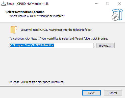Click the highlighted C:\Program Files\CPUID\HWMonitor path text
This screenshot has height=98, width=125.
tap(32, 45)
